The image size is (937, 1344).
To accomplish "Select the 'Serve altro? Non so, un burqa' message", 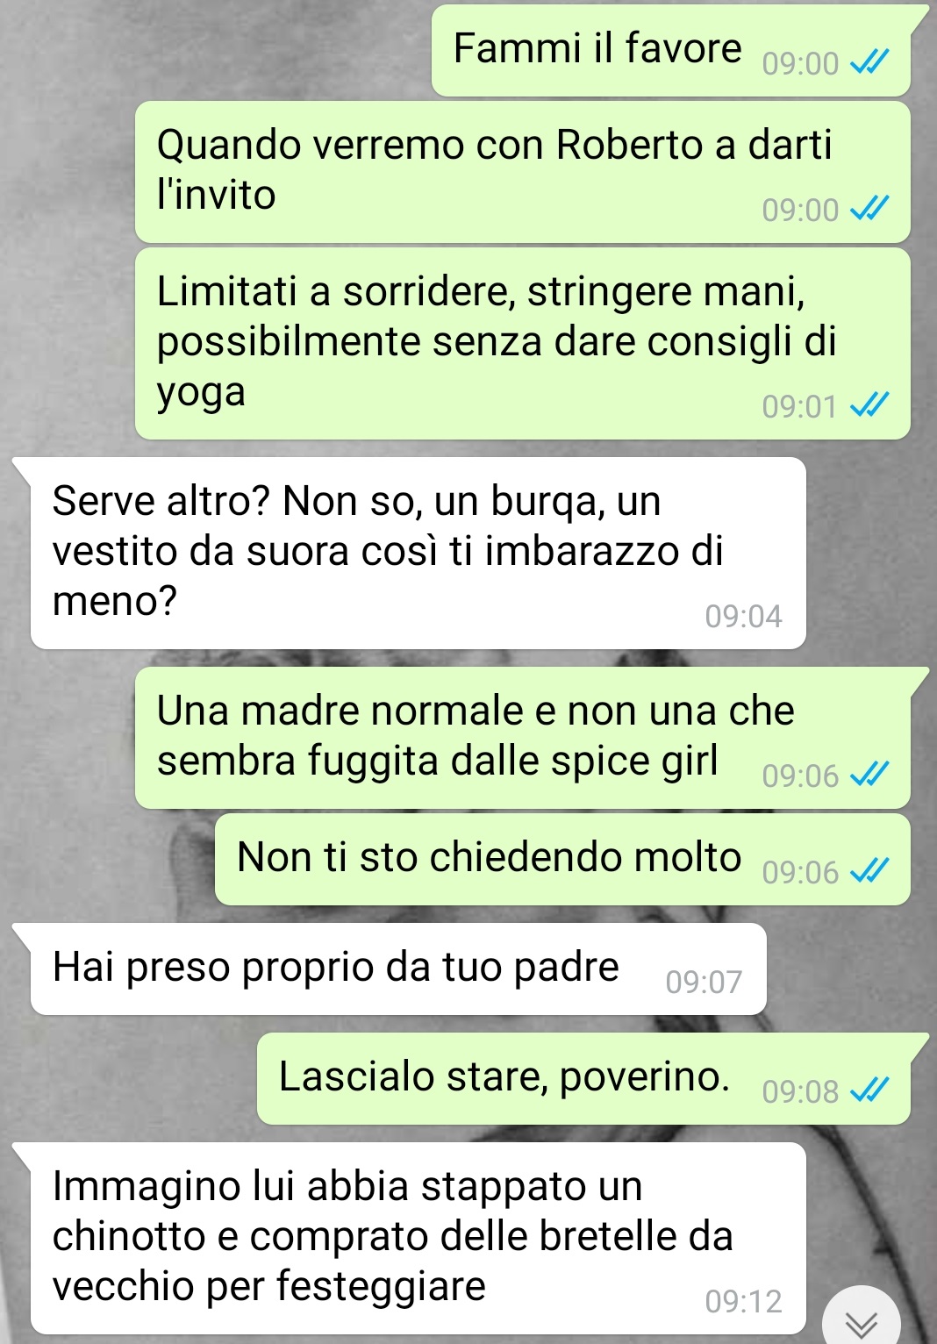I will [x=418, y=553].
